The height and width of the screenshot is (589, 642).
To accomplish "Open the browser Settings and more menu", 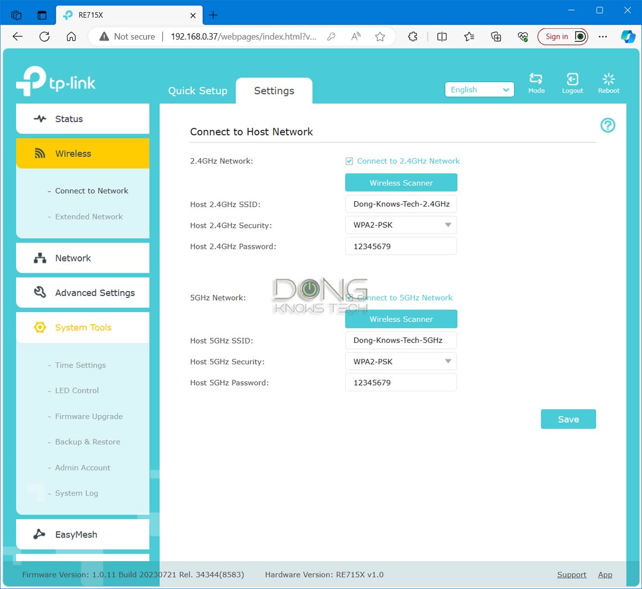I will 603,36.
